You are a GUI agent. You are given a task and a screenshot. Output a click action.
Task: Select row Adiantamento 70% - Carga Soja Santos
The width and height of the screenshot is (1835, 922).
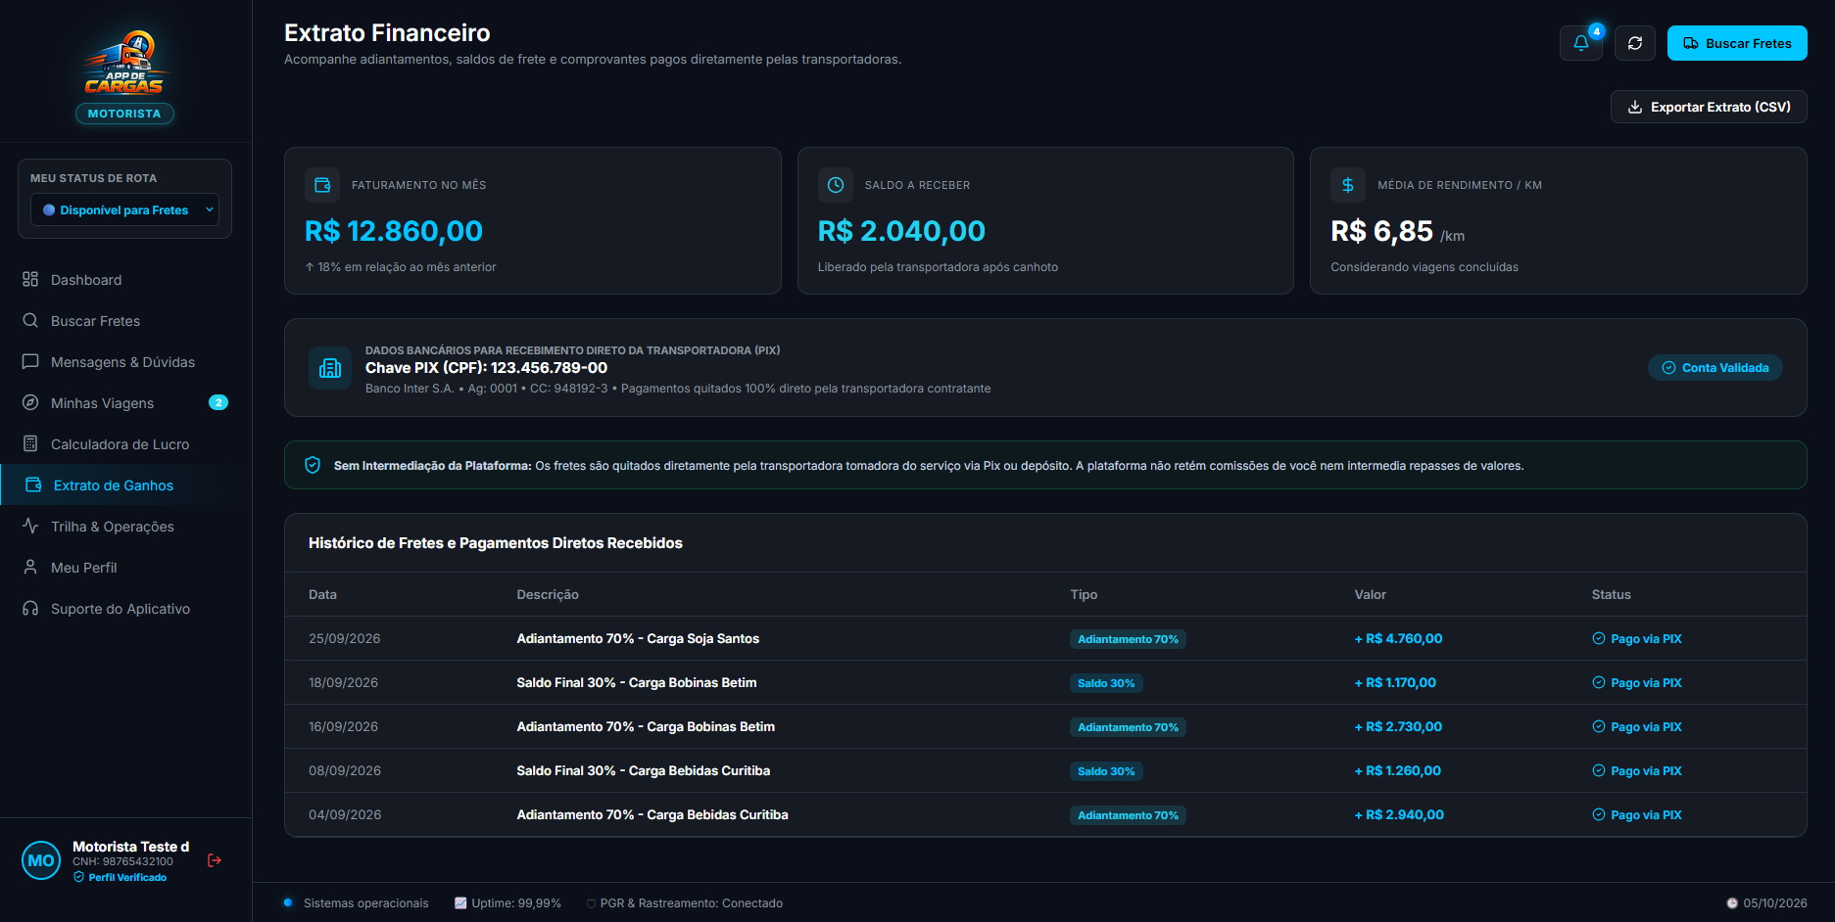click(1045, 638)
